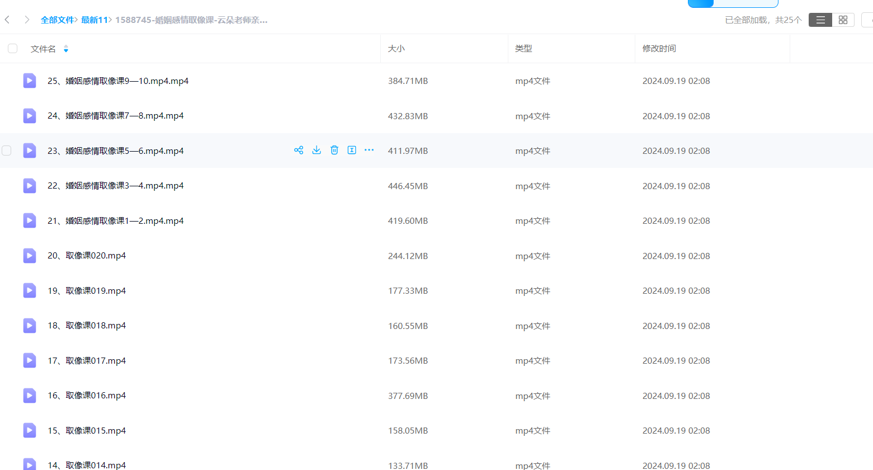Screen dimensions: 873x470
Task: Open 18、取像课018.mp4
Action: tap(87, 326)
